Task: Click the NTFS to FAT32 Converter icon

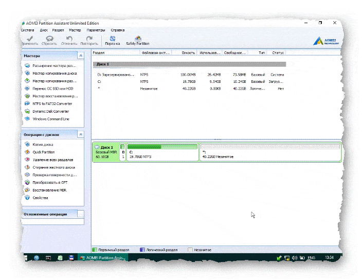Action: (x=27, y=104)
